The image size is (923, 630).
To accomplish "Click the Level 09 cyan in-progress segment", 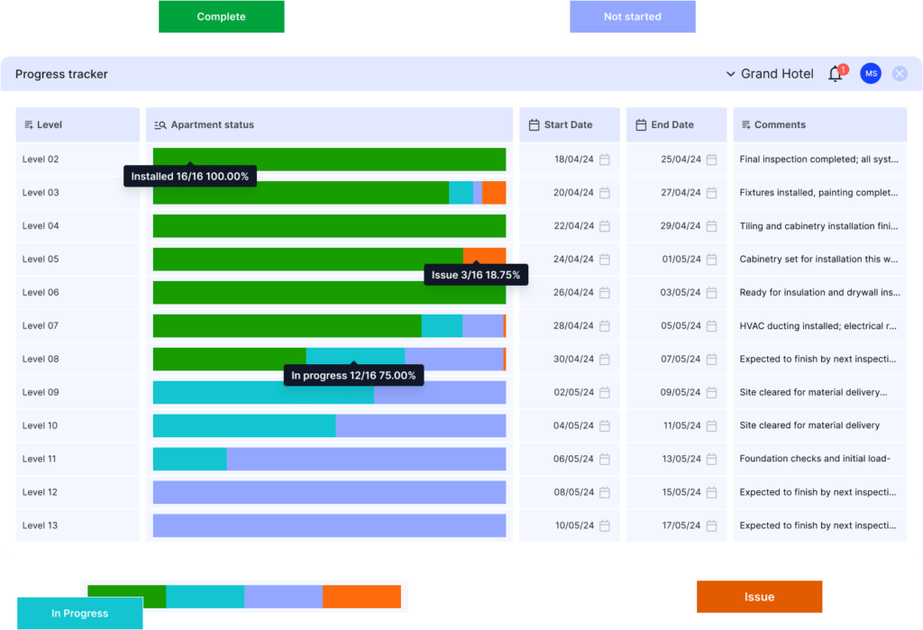I will (x=263, y=393).
